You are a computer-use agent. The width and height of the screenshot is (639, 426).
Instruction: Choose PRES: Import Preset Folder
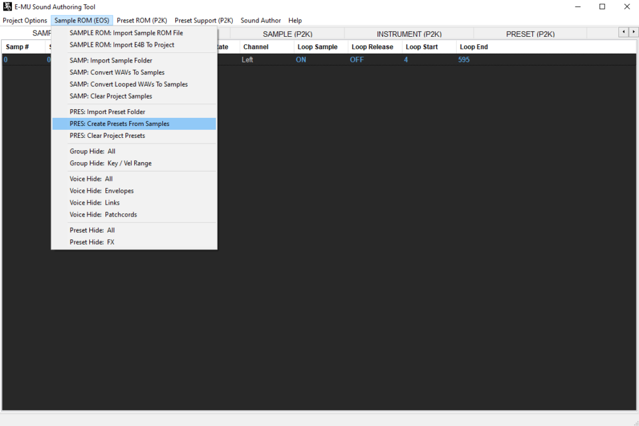pos(134,112)
